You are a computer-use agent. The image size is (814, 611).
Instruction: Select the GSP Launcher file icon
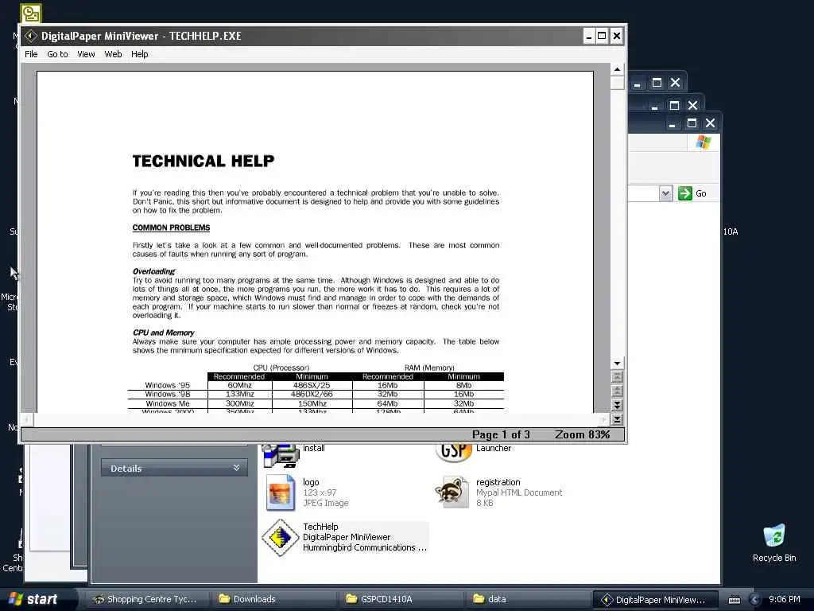pyautogui.click(x=454, y=452)
